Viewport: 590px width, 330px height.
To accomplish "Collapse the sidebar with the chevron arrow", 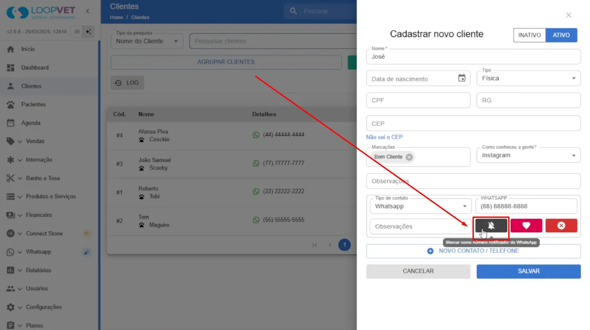I will pos(87,11).
